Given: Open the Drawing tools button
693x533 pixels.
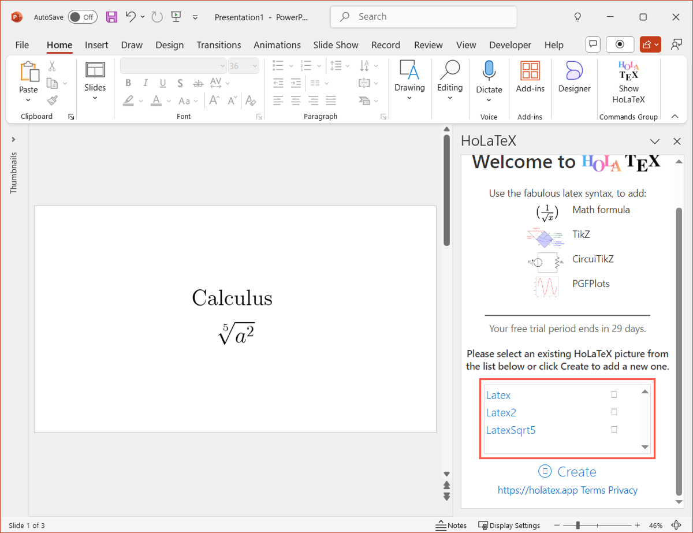Looking at the screenshot, I should pos(409,80).
